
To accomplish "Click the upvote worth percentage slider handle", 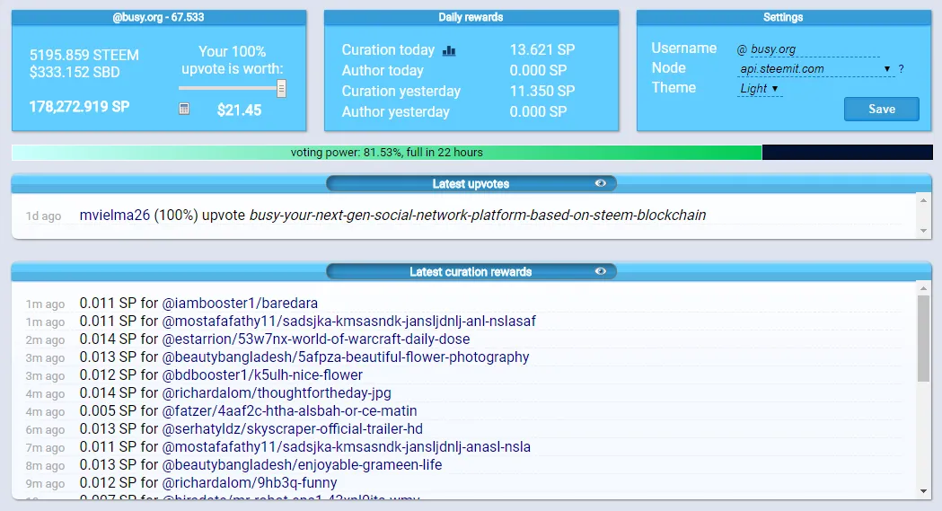I will point(281,89).
